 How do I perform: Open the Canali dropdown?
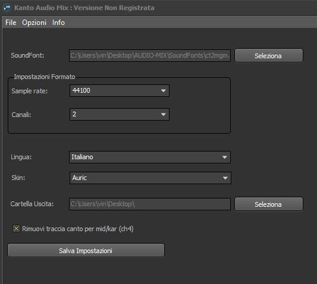(120, 114)
